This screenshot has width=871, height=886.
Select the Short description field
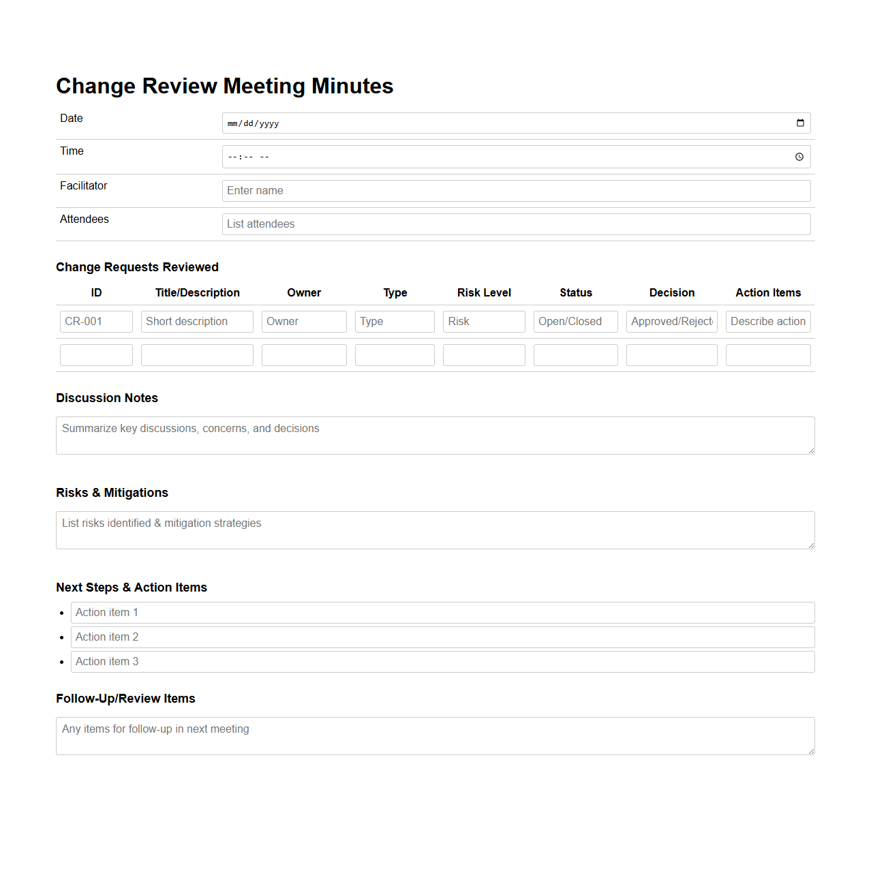(196, 321)
